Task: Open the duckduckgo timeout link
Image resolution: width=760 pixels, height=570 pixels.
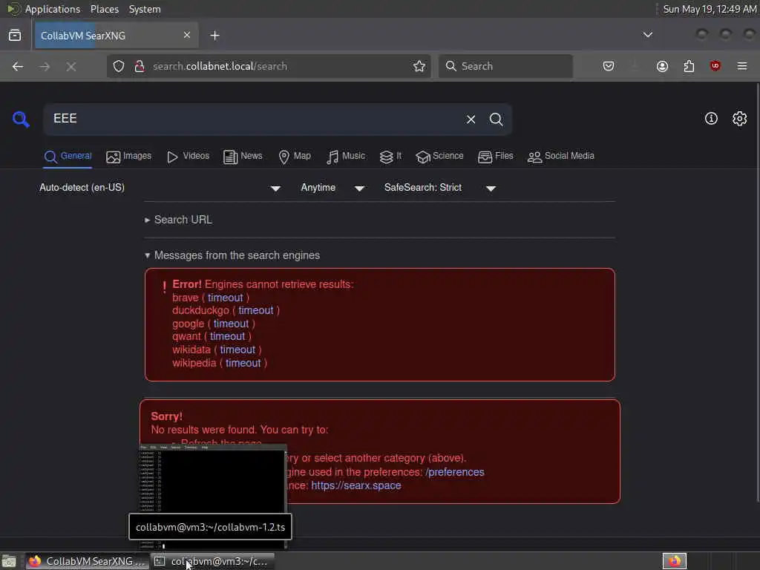Action: tap(256, 310)
